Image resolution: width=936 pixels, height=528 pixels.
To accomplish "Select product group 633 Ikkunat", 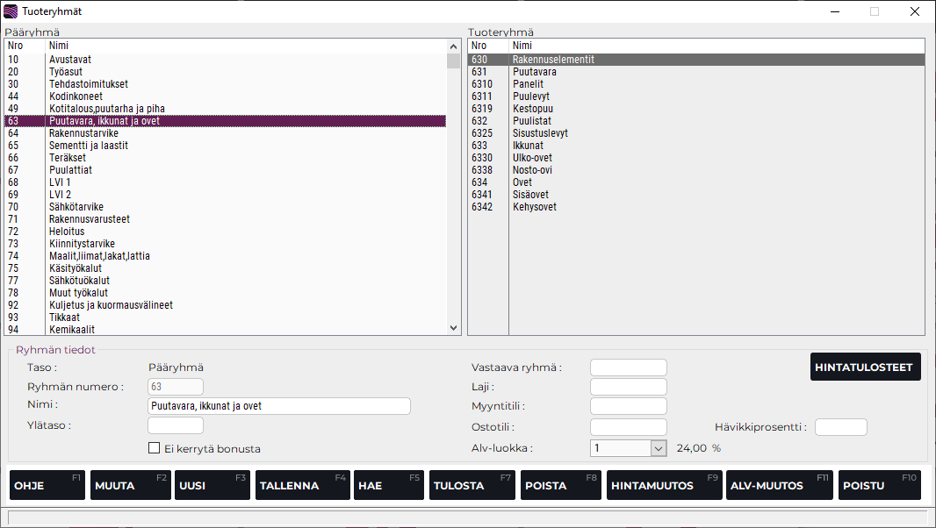I will pyautogui.click(x=528, y=146).
